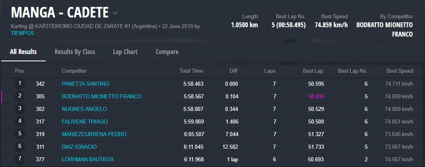Sort by Total Time column header
This screenshot has width=425, height=167.
coord(191,71)
